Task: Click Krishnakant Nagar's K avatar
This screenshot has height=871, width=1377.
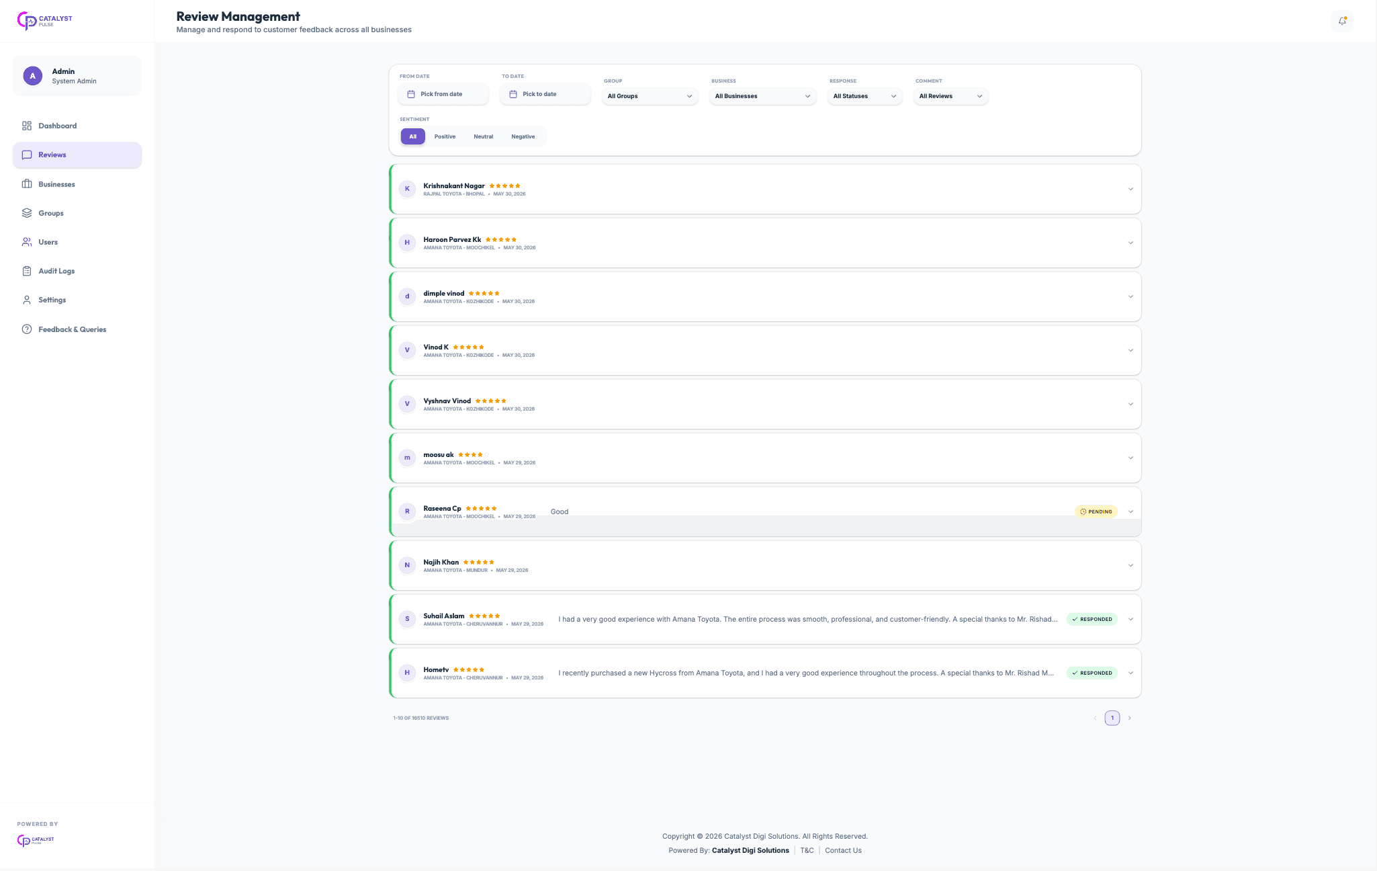Action: pyautogui.click(x=407, y=189)
